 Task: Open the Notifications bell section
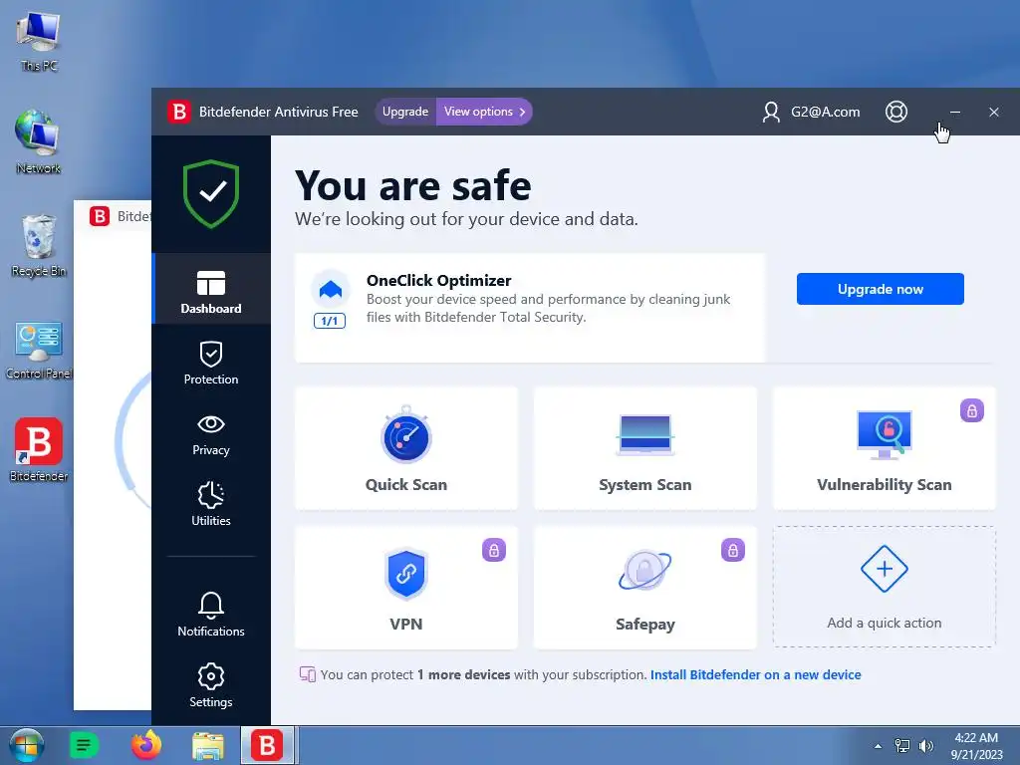click(211, 614)
